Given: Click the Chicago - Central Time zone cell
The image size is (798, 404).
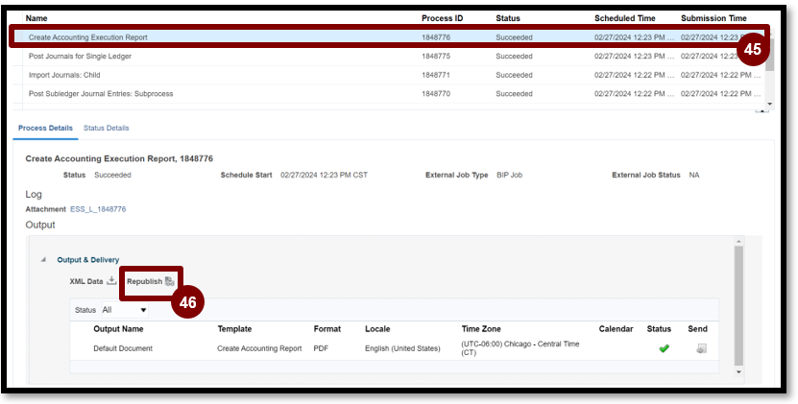Looking at the screenshot, I should 520,348.
